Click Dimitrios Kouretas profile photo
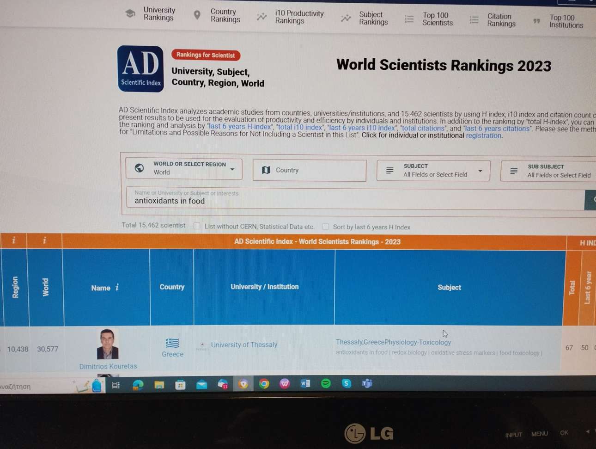 click(x=107, y=344)
